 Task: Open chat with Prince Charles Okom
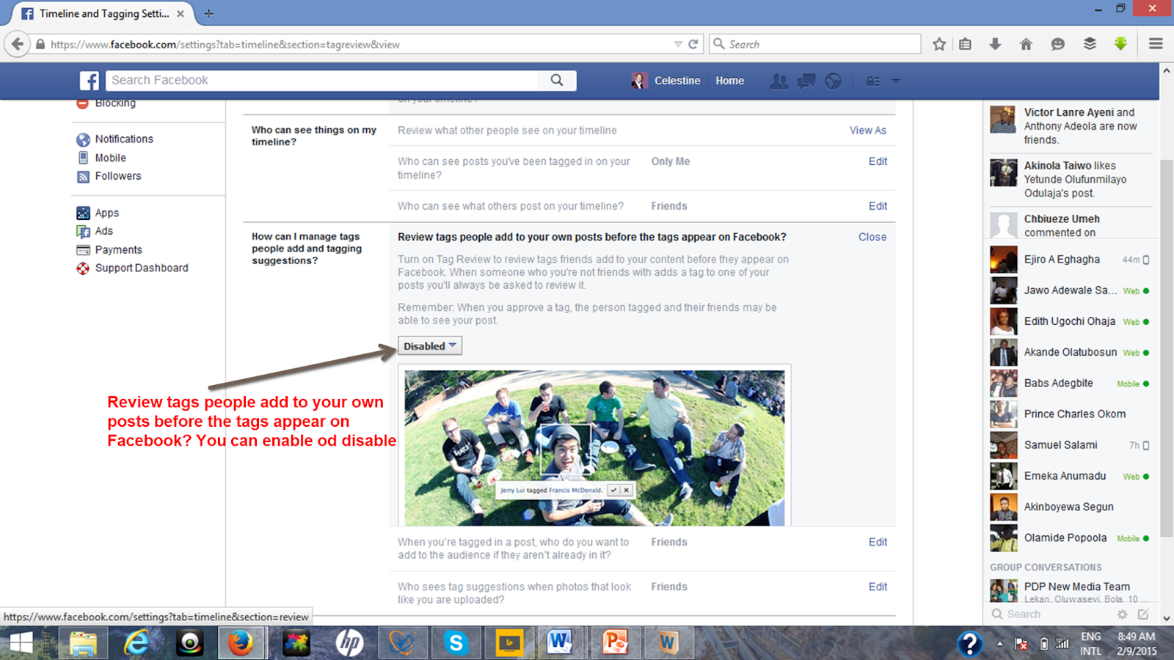[x=1070, y=414]
